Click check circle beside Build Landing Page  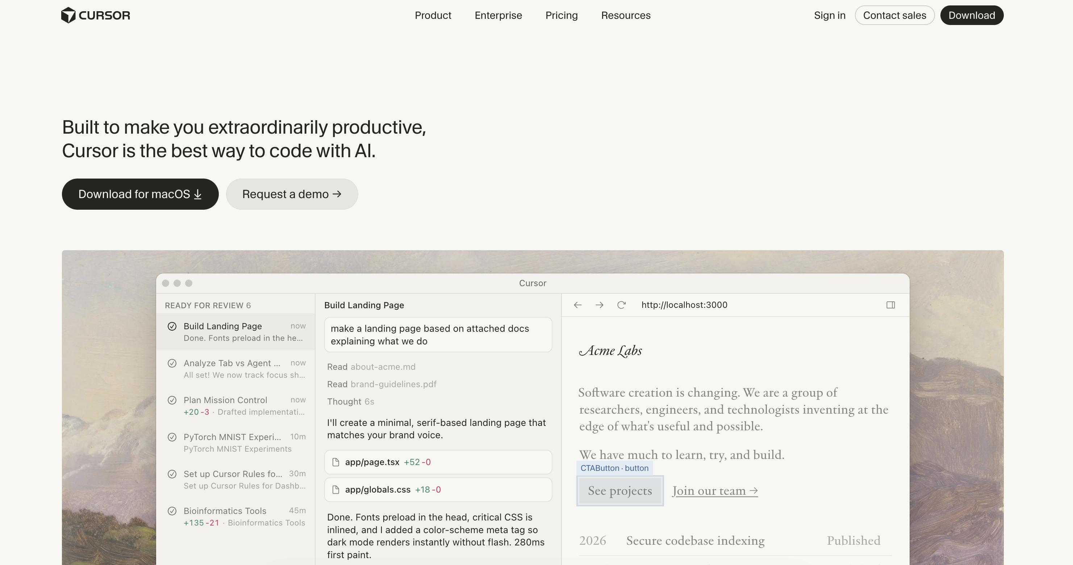point(172,326)
